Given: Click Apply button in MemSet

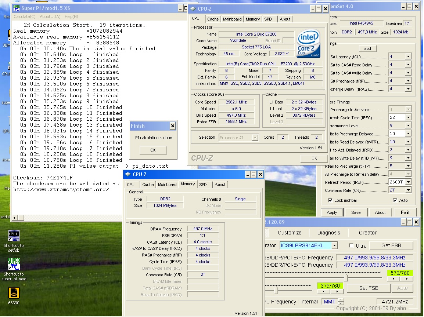Looking at the screenshot, I should pos(332,212).
